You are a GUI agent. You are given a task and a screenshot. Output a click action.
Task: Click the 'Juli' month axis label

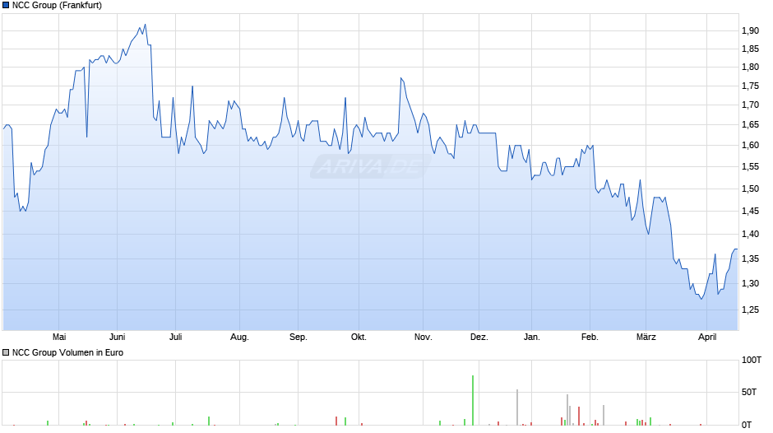(175, 337)
